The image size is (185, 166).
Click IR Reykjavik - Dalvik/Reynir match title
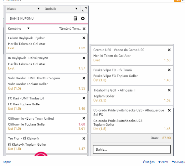click(28, 58)
